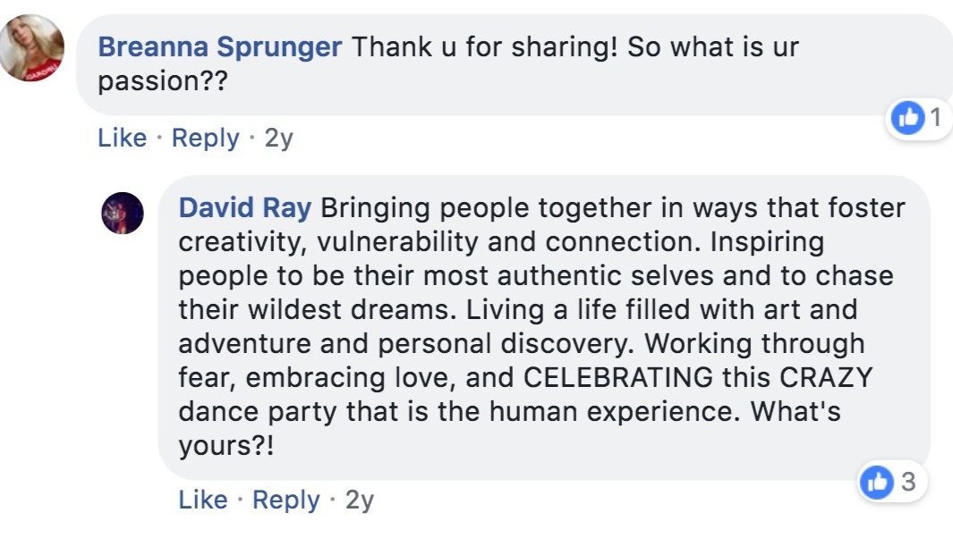This screenshot has height=538, width=953.
Task: Open the 2y timestamp under David Ray's reply
Action: [x=360, y=500]
